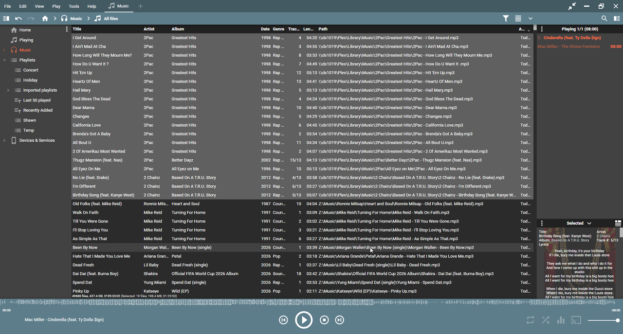Sort by Path column header
This screenshot has height=334, width=623.
click(417, 29)
